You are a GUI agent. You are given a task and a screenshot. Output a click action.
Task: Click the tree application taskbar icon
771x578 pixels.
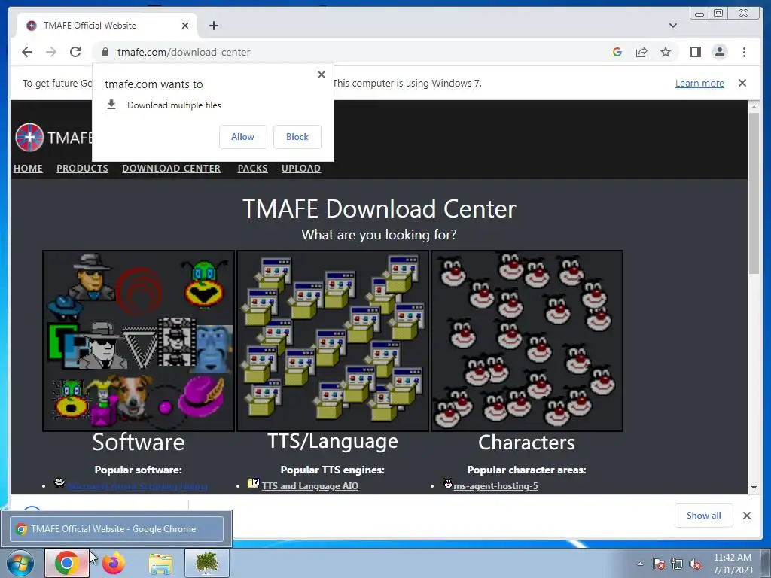[207, 563]
